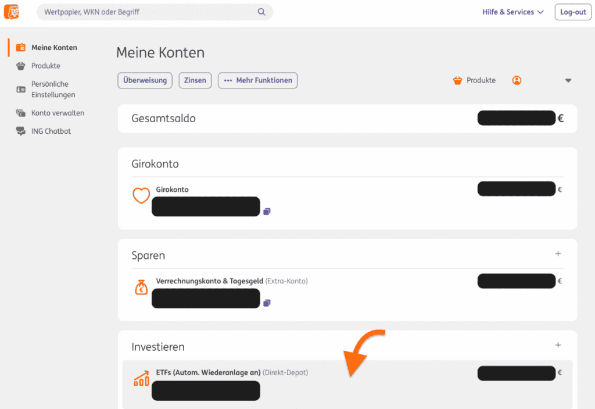This screenshot has width=595, height=409.
Task: Click the Investieren section heading
Action: tap(158, 347)
